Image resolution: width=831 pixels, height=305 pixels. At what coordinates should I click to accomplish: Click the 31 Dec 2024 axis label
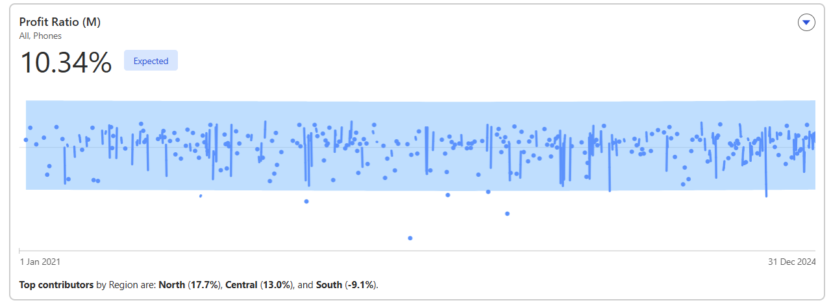[791, 262]
